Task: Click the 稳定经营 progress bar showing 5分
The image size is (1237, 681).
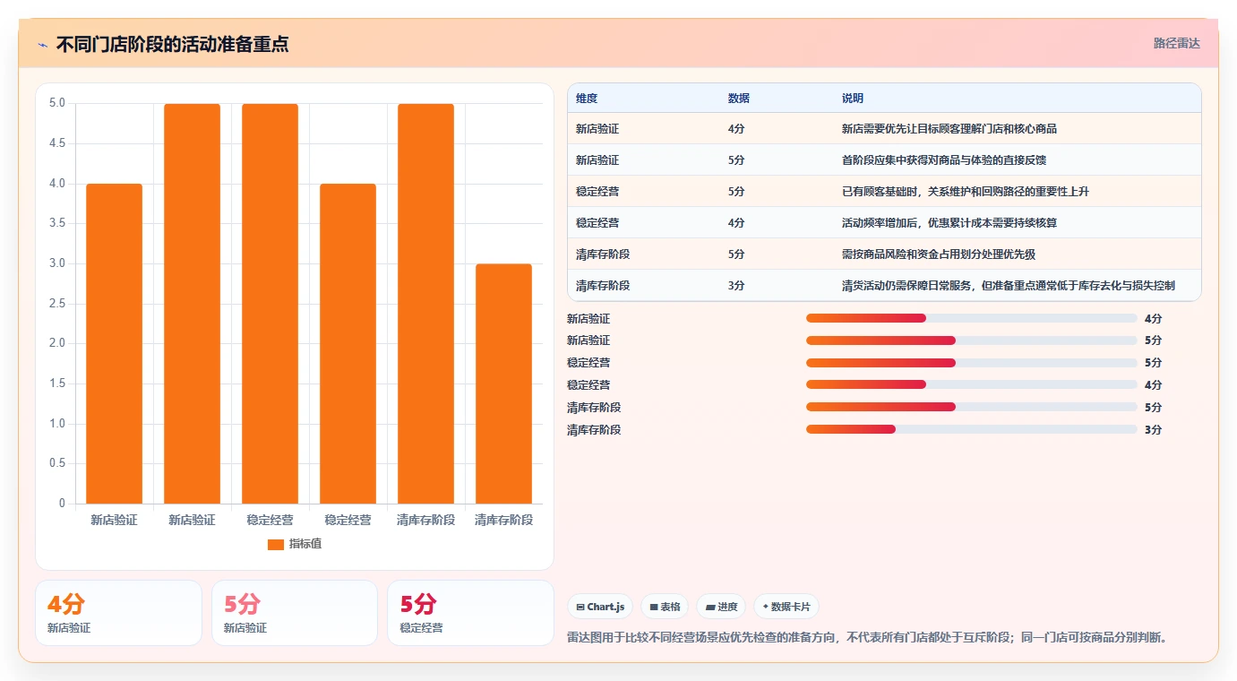Action: (x=972, y=363)
